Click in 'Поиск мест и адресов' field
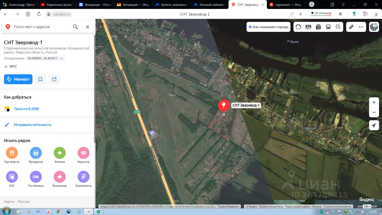This screenshot has height=215, width=382. pos(41,27)
